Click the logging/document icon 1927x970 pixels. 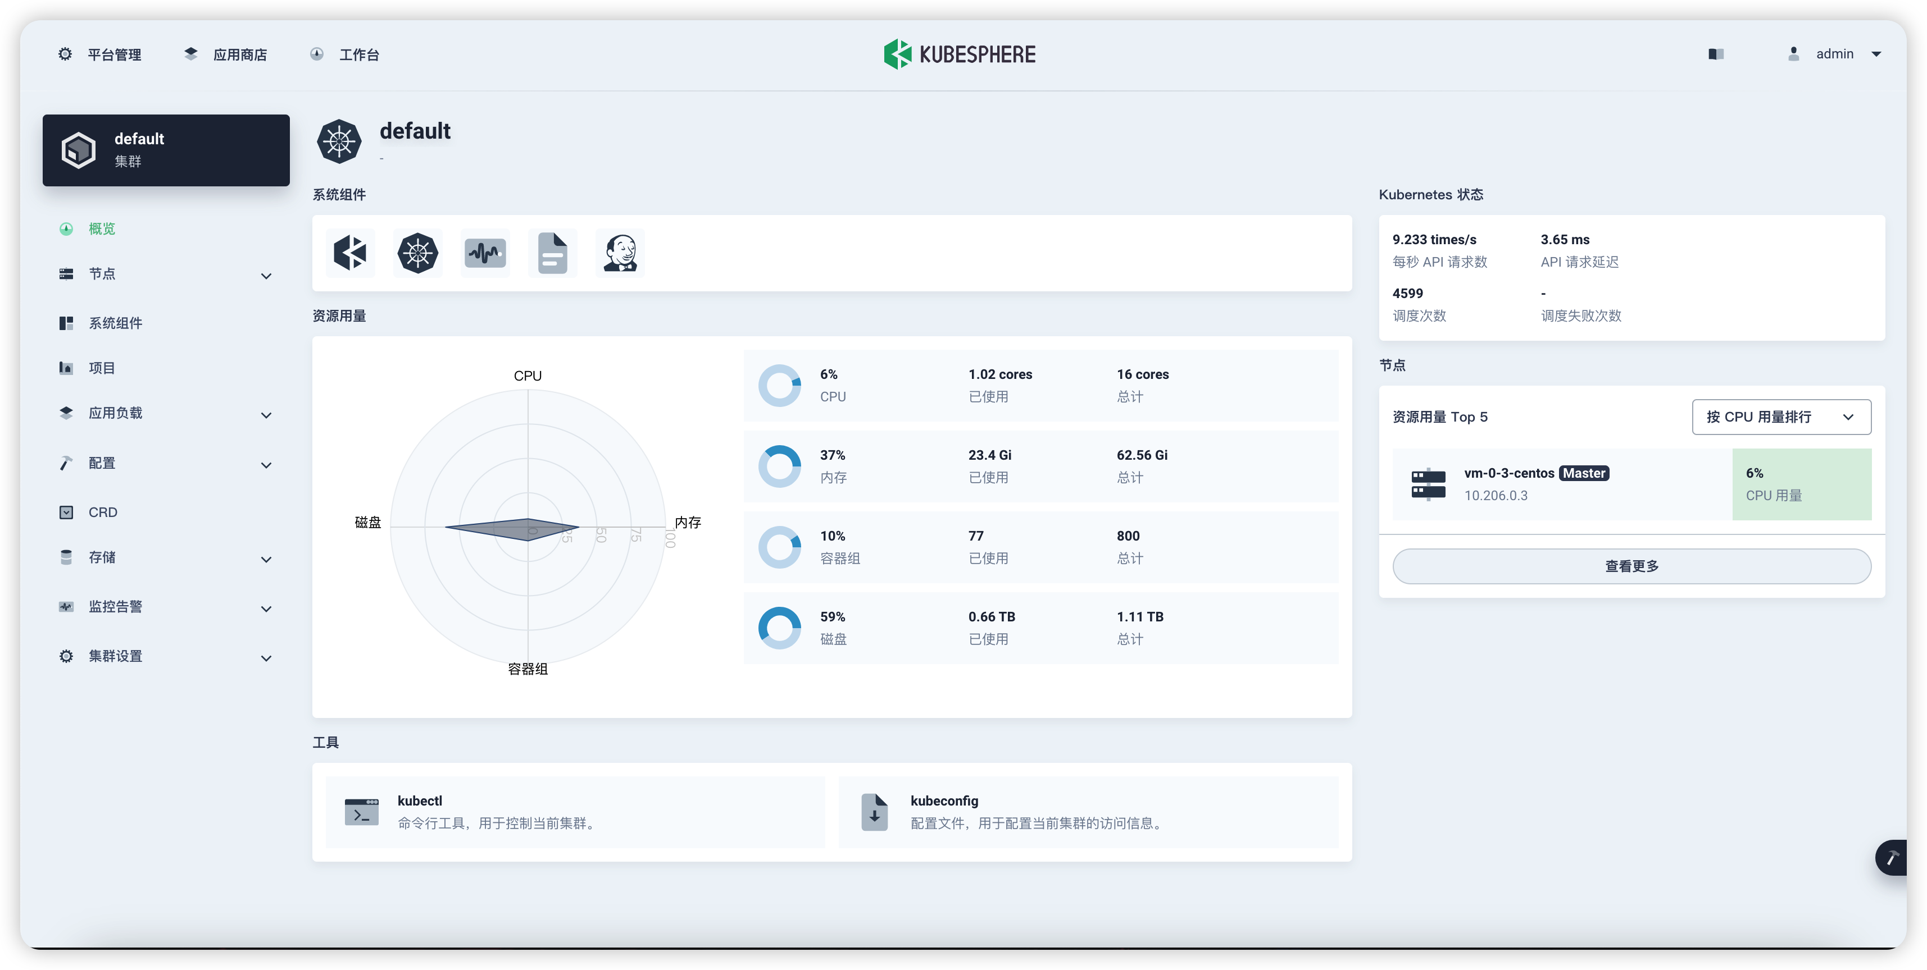pyautogui.click(x=553, y=253)
